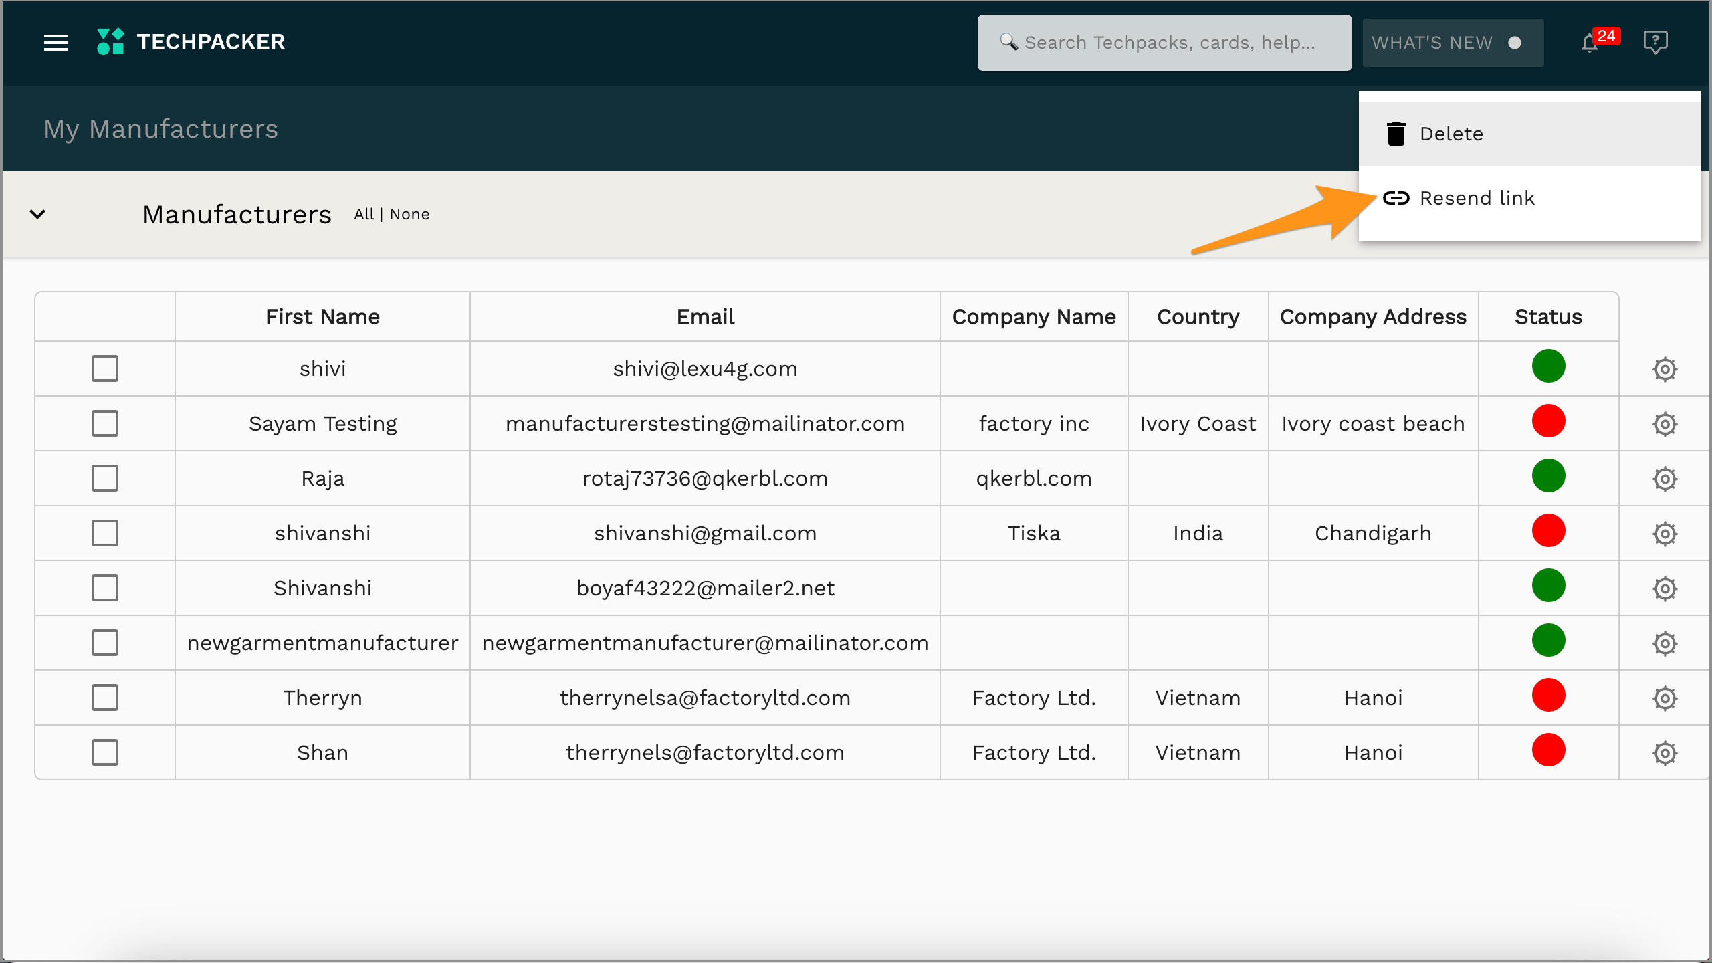Click the factory inc company cell

click(1034, 423)
